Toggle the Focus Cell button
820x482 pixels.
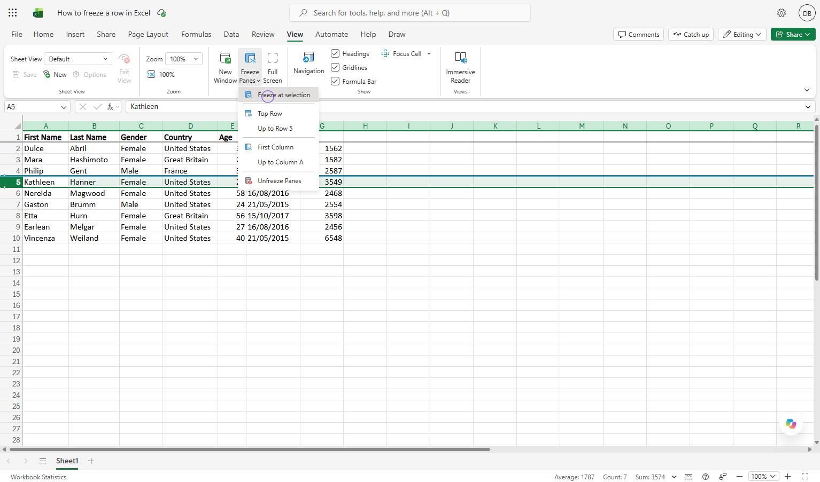click(401, 53)
